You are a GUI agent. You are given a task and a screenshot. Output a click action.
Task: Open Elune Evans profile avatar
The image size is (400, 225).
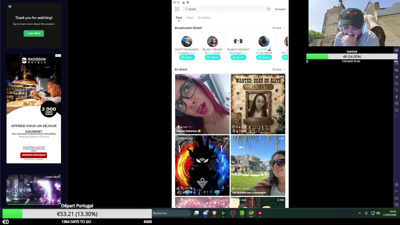tap(212, 42)
